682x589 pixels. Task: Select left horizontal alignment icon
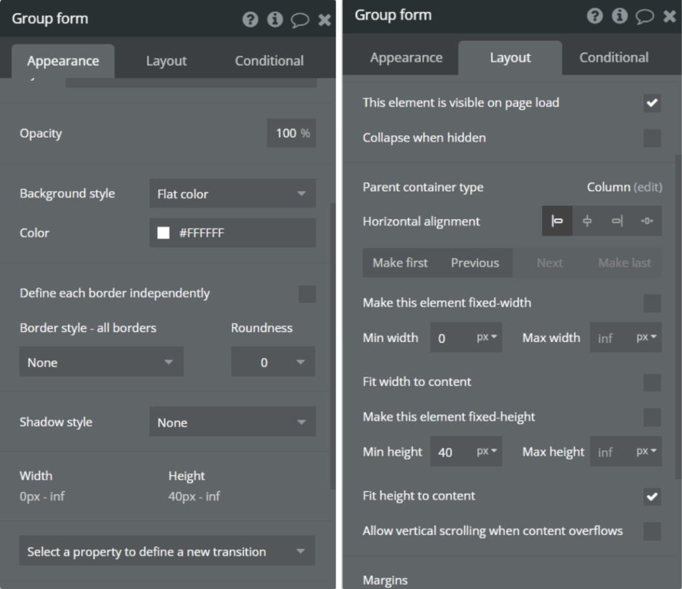[557, 221]
